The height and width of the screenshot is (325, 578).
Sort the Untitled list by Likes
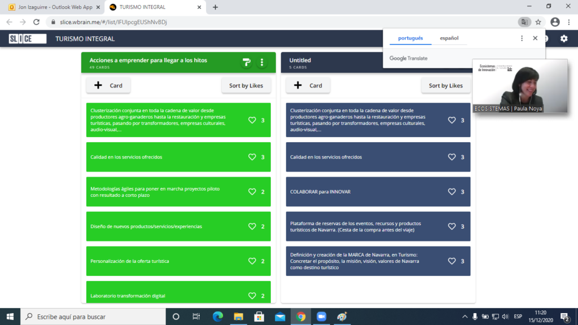(x=445, y=86)
